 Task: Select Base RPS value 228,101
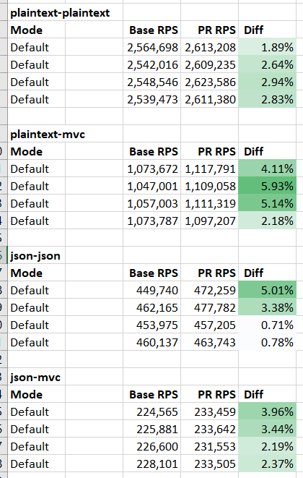click(x=151, y=464)
